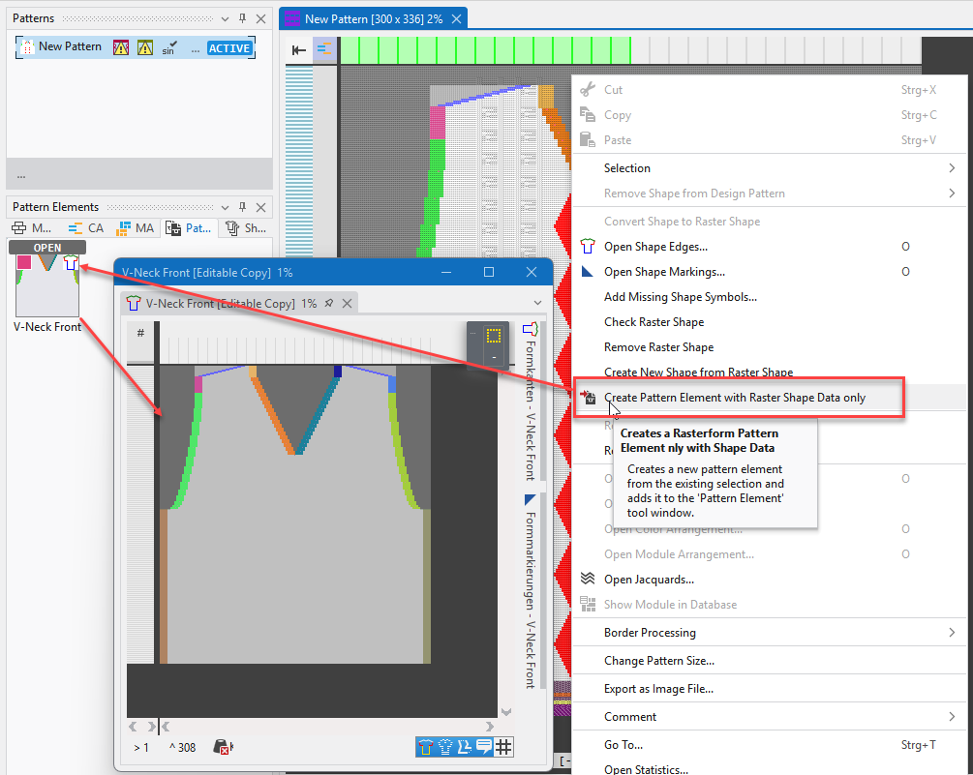Toggle the grid display in V-Neck Front window
The width and height of the screenshot is (973, 775).
504,747
